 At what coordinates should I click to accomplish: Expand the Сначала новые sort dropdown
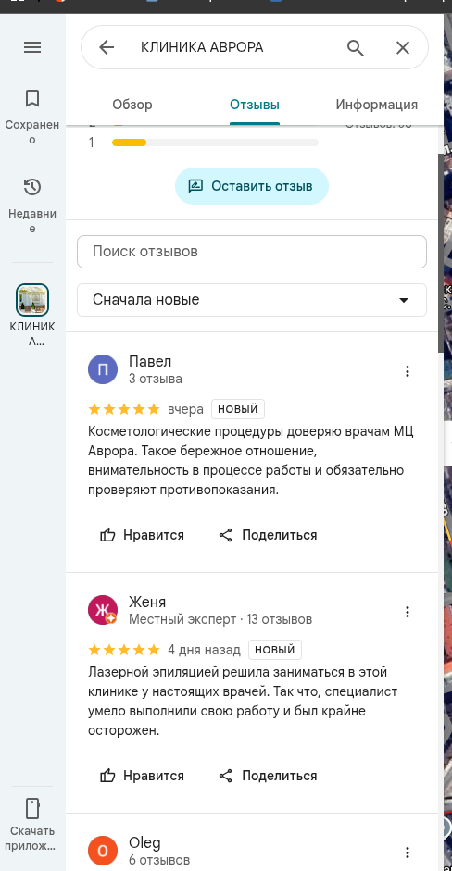click(252, 300)
